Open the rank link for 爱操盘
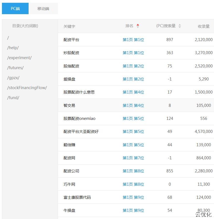The width and height of the screenshot is (214, 219). click(133, 79)
